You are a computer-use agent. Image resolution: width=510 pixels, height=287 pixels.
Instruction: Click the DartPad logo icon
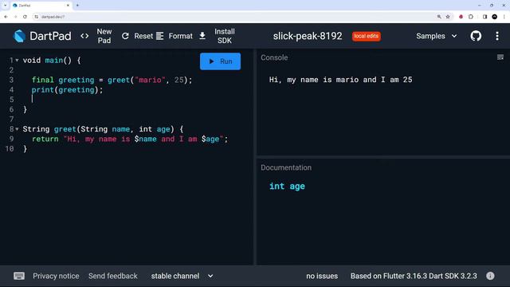19,36
